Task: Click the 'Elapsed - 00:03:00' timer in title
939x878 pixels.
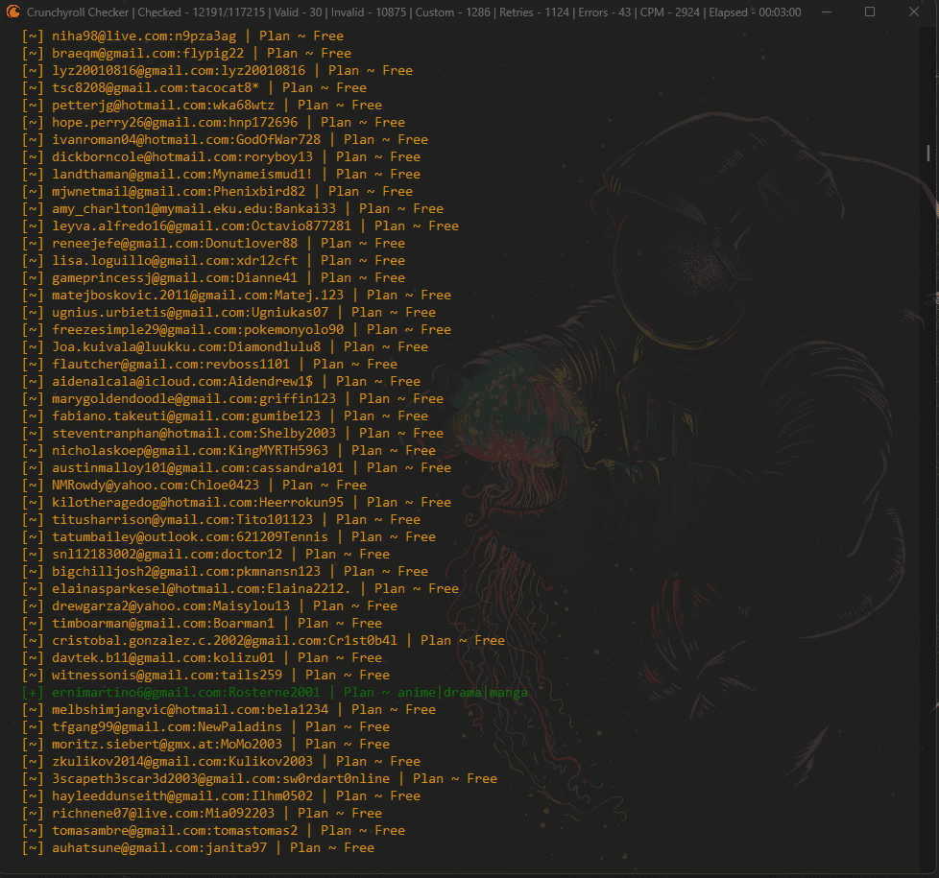Action: (755, 12)
